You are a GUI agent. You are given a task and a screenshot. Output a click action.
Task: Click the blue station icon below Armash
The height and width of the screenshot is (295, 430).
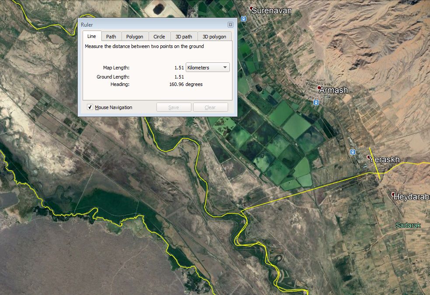pos(316,102)
